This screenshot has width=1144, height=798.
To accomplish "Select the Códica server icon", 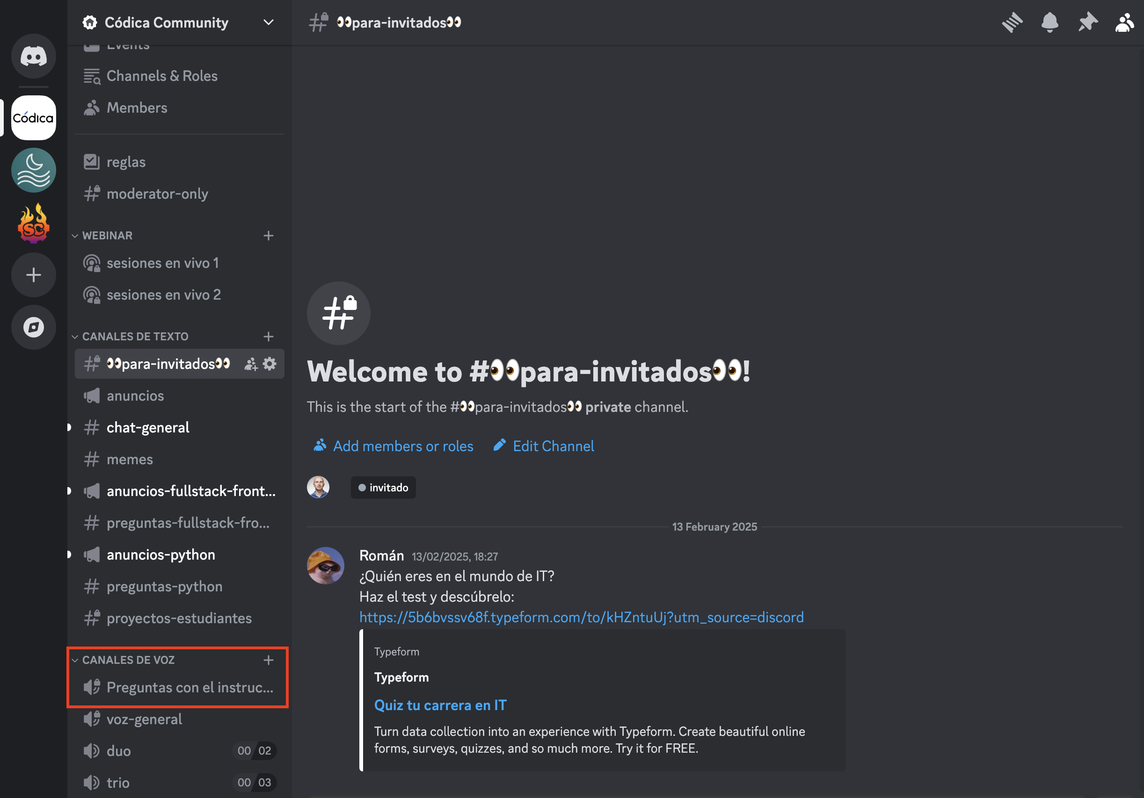I will [x=33, y=117].
